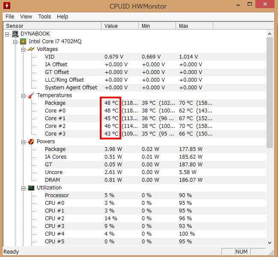Click the scrollbar up arrow

pyautogui.click(x=270, y=34)
